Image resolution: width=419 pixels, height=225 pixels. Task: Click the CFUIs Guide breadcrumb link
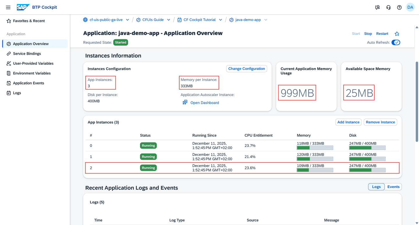[153, 20]
